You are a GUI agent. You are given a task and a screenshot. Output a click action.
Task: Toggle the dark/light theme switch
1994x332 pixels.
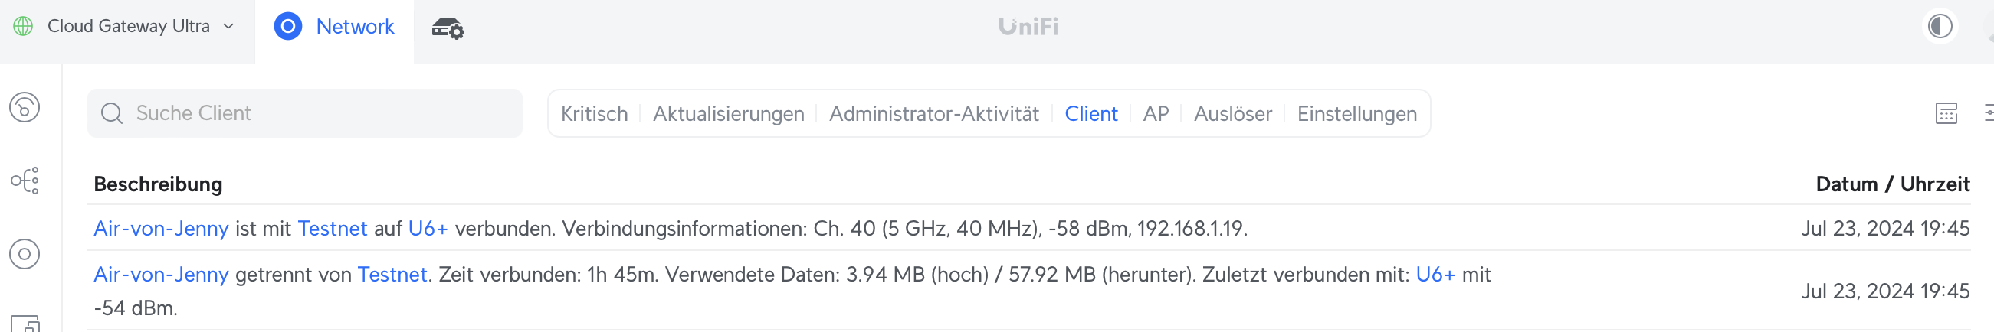pyautogui.click(x=1940, y=26)
